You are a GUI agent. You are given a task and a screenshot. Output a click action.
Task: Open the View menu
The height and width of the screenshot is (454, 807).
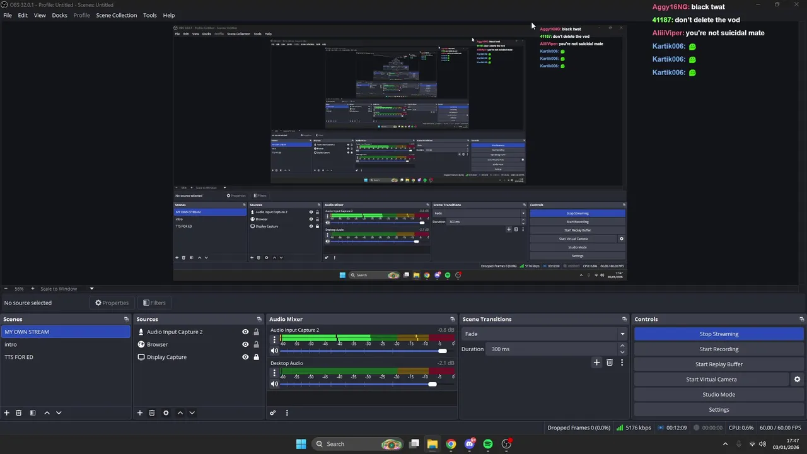point(40,15)
